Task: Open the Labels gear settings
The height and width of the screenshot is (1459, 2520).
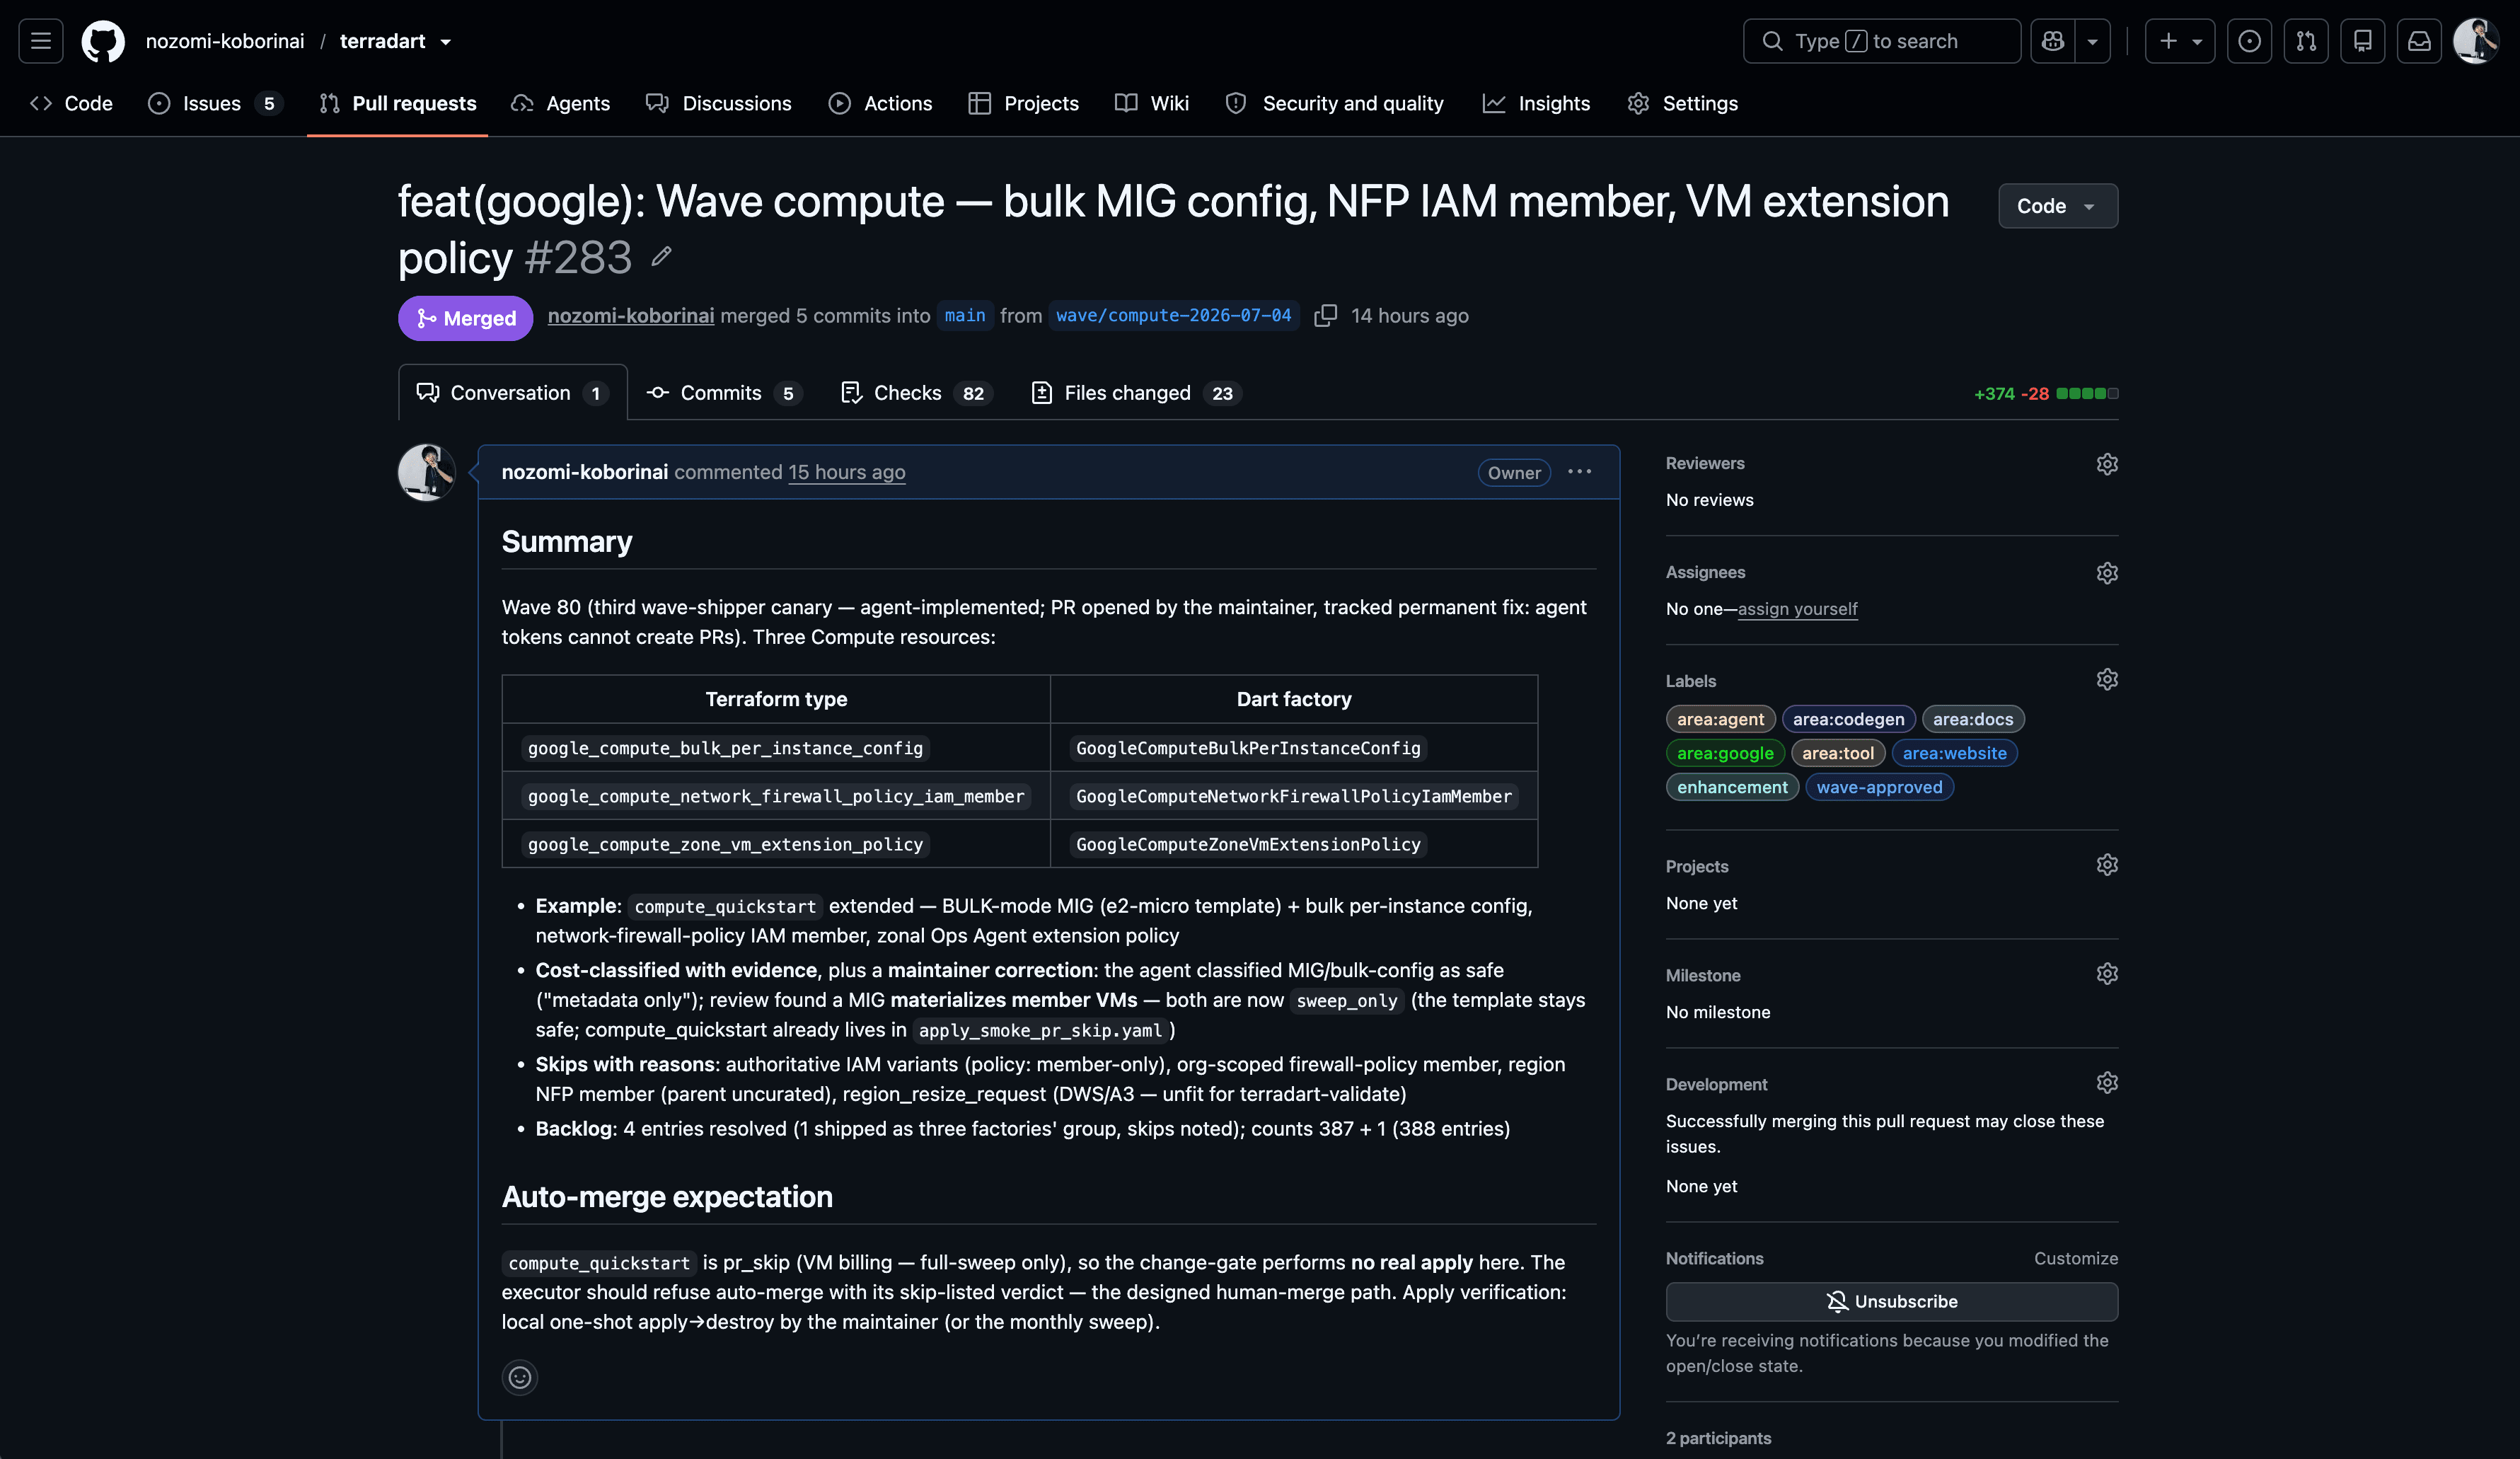Action: (x=2106, y=680)
